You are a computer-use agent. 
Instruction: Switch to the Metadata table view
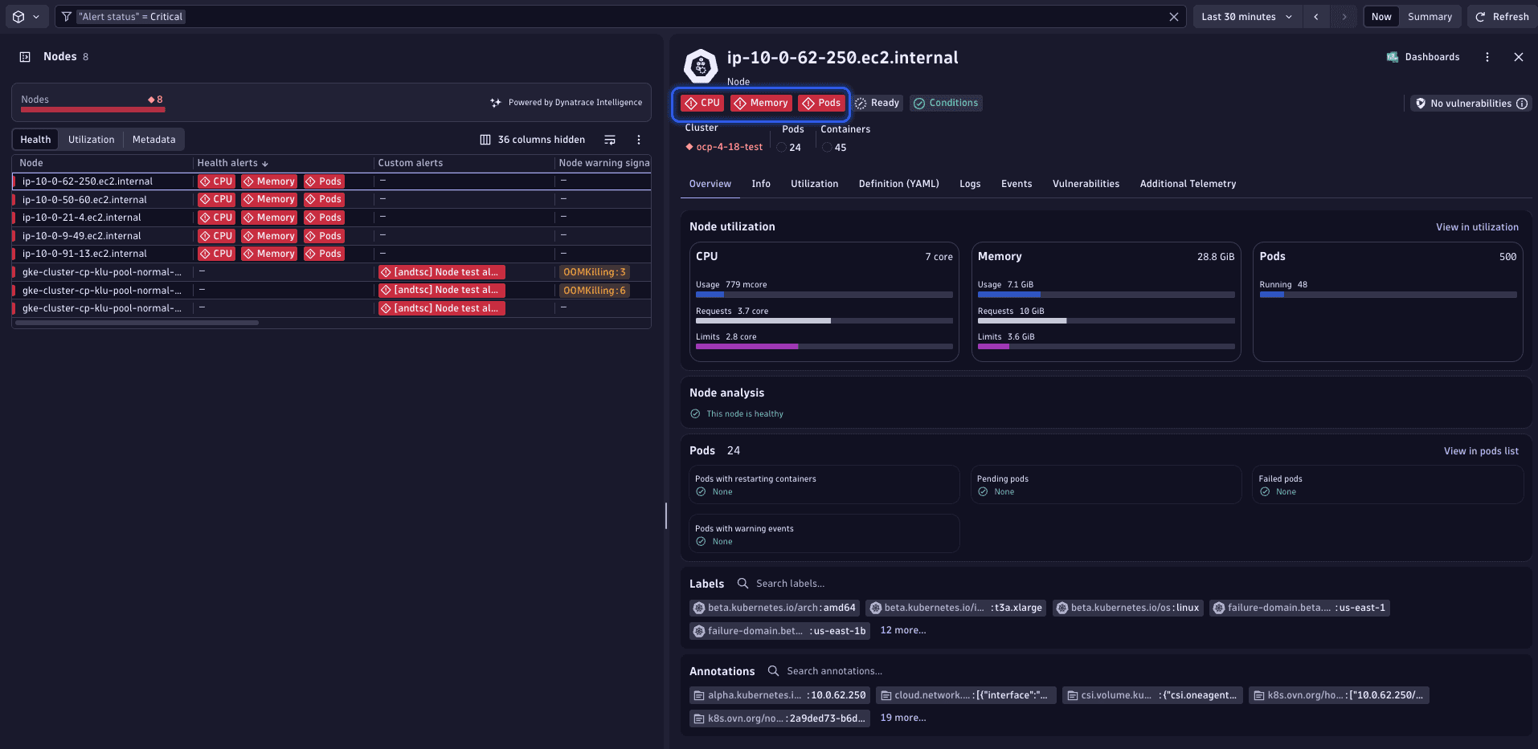[153, 140]
